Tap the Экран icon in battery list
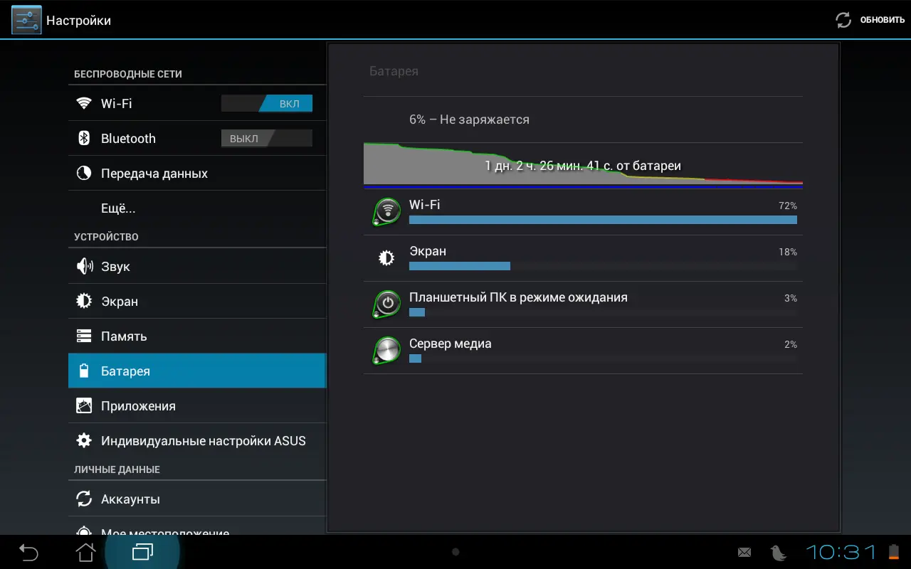911x569 pixels. [386, 258]
